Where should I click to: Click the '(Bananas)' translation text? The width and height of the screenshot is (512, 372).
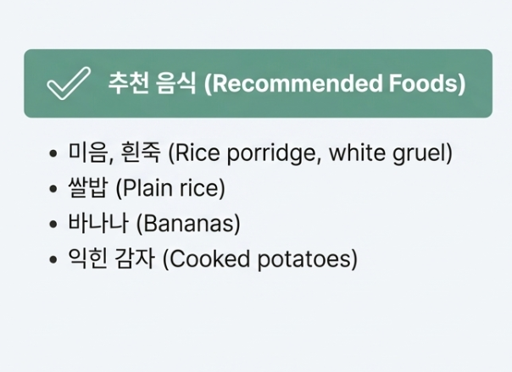(x=188, y=224)
